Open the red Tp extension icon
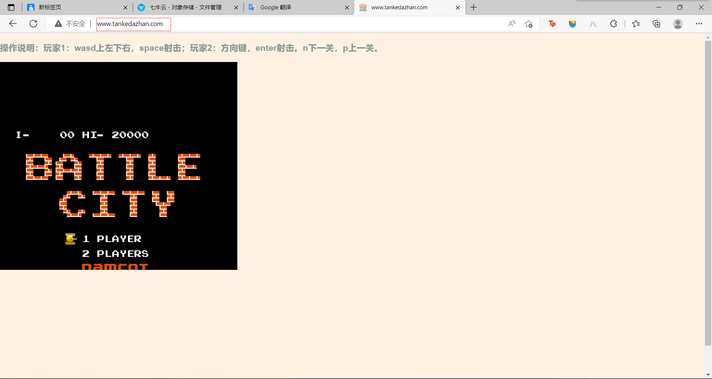 (552, 24)
